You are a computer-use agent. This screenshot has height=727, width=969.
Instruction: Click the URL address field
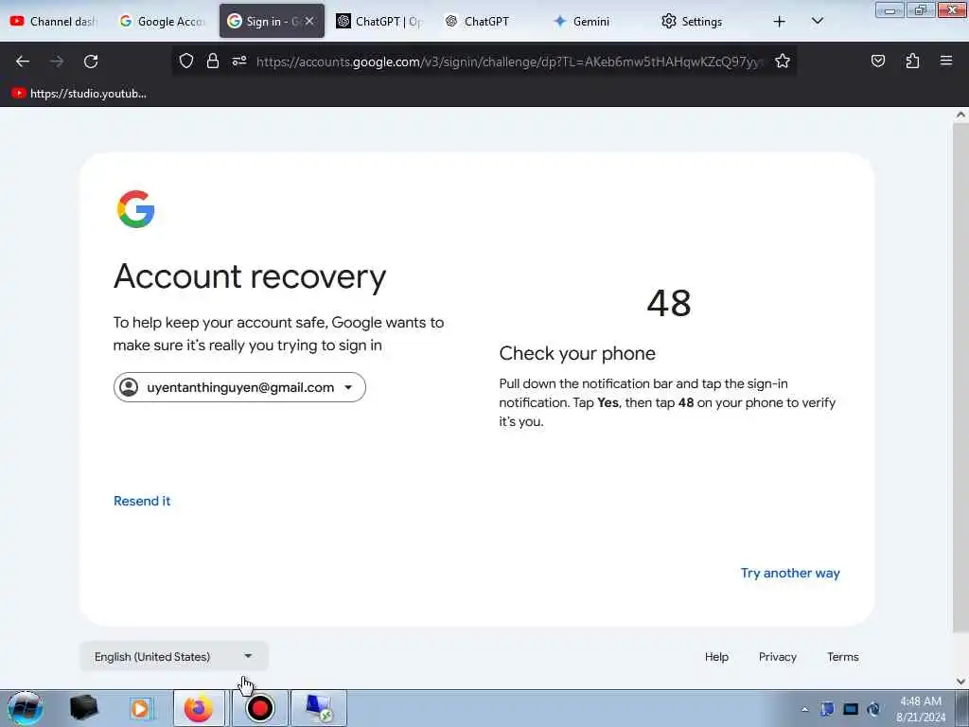509,62
